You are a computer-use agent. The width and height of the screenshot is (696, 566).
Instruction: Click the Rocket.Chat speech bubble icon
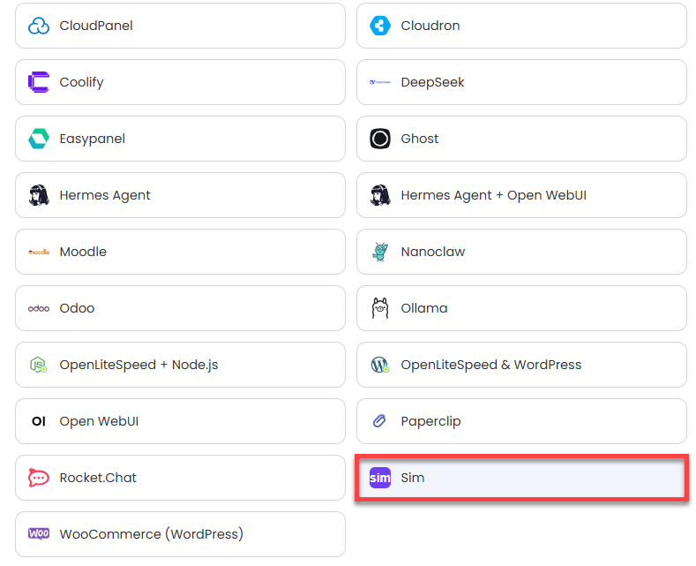tap(39, 478)
